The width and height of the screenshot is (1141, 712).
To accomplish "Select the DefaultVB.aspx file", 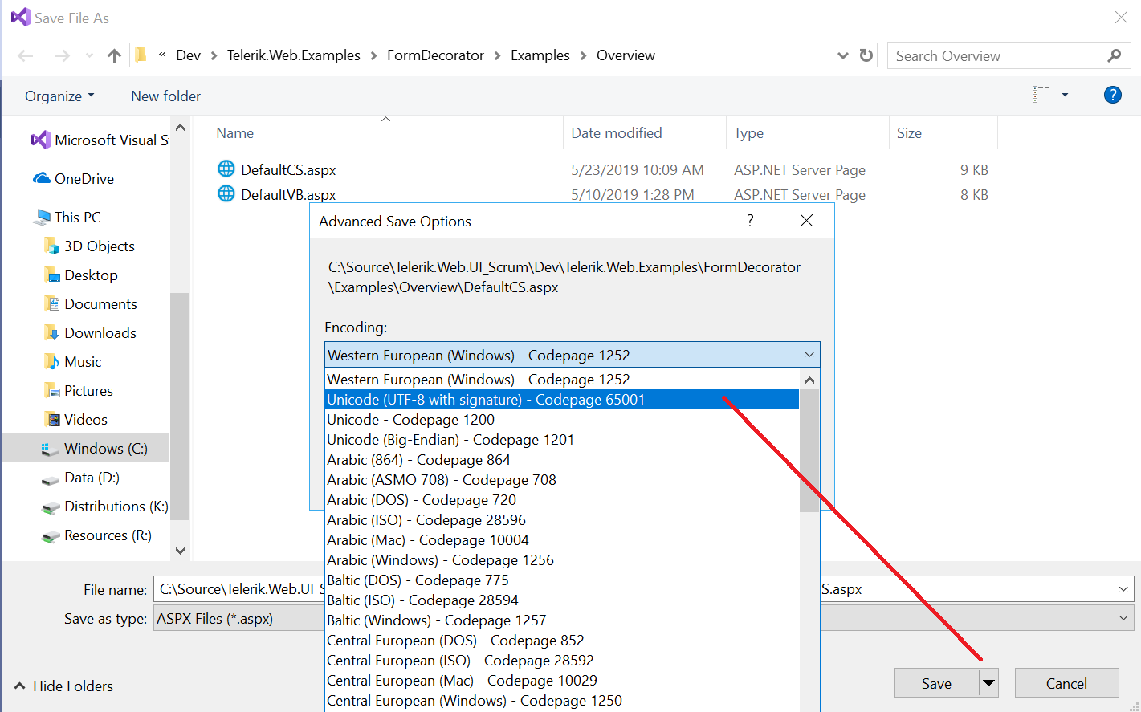I will pos(278,195).
